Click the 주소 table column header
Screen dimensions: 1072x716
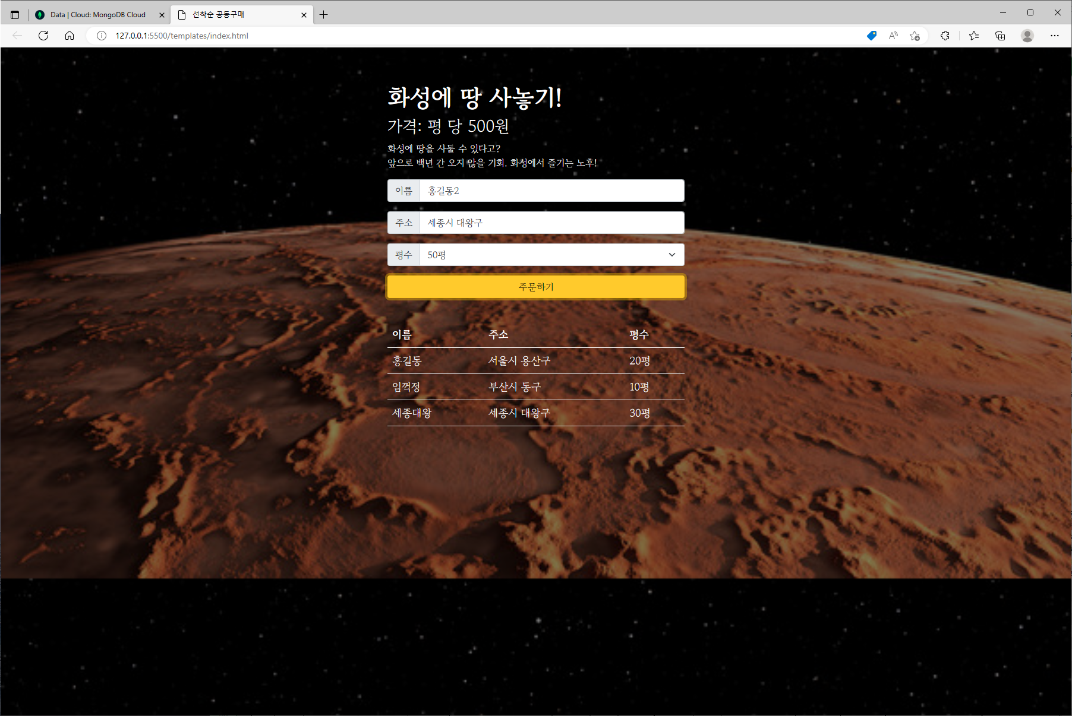click(498, 334)
